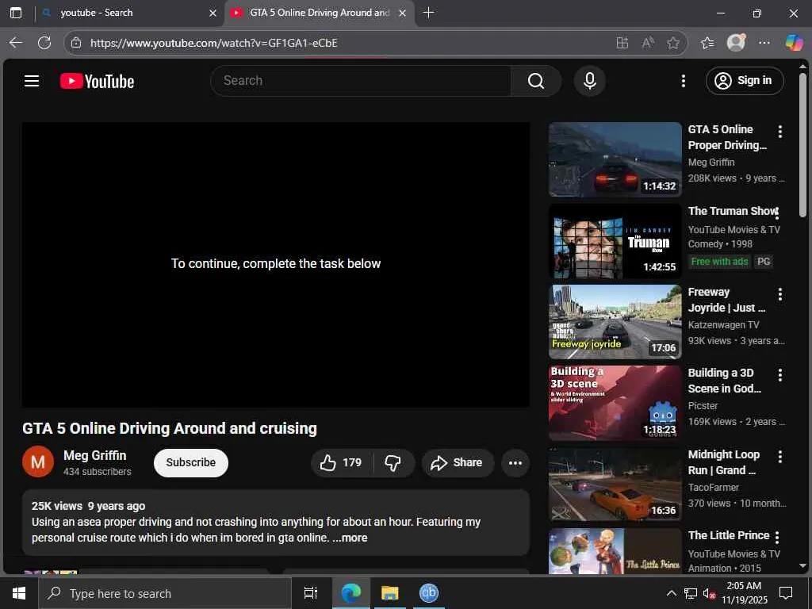Open notifications action center

786,593
